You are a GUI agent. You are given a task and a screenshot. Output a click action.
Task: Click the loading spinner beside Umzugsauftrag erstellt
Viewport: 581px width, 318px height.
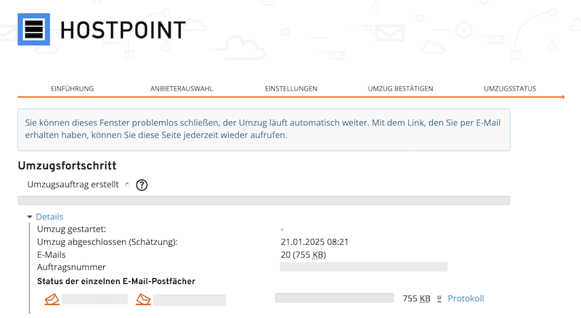(127, 185)
